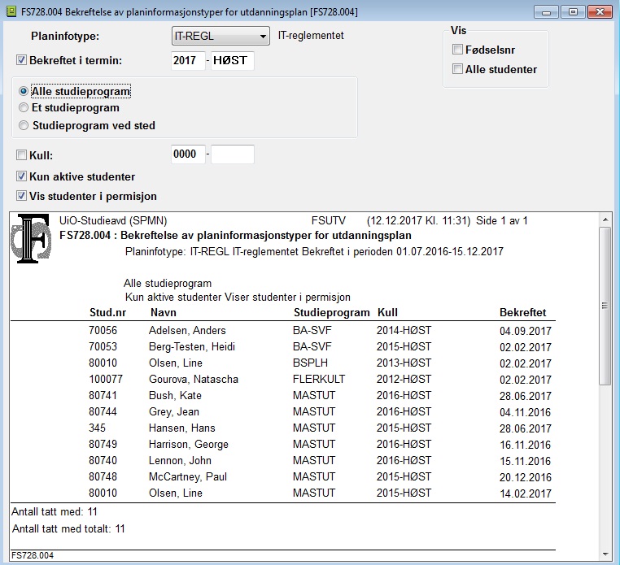Click the scrollbar up arrow
Screen dimensions: 620x565
click(605, 219)
